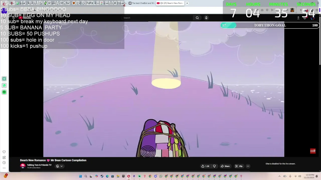Click the browser profile avatar in toolbar
Image resolution: width=321 pixels, height=180 pixels.
[x=292, y=10]
